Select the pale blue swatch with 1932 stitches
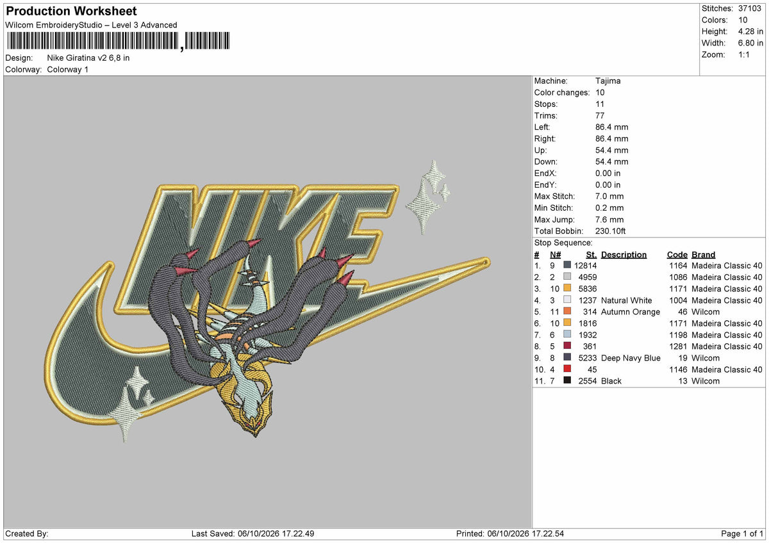 (567, 334)
